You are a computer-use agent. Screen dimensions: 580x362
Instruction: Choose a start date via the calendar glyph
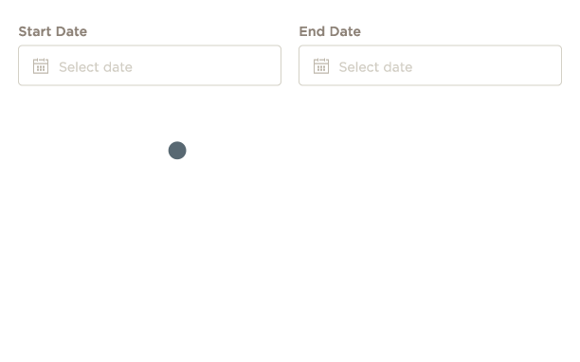(x=41, y=66)
